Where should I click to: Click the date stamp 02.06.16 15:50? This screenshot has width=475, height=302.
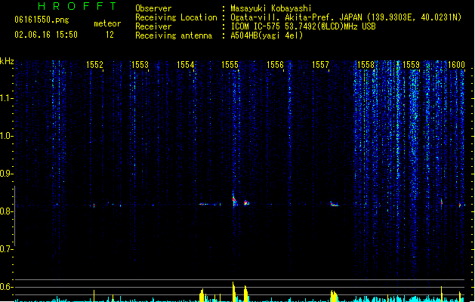[46, 35]
